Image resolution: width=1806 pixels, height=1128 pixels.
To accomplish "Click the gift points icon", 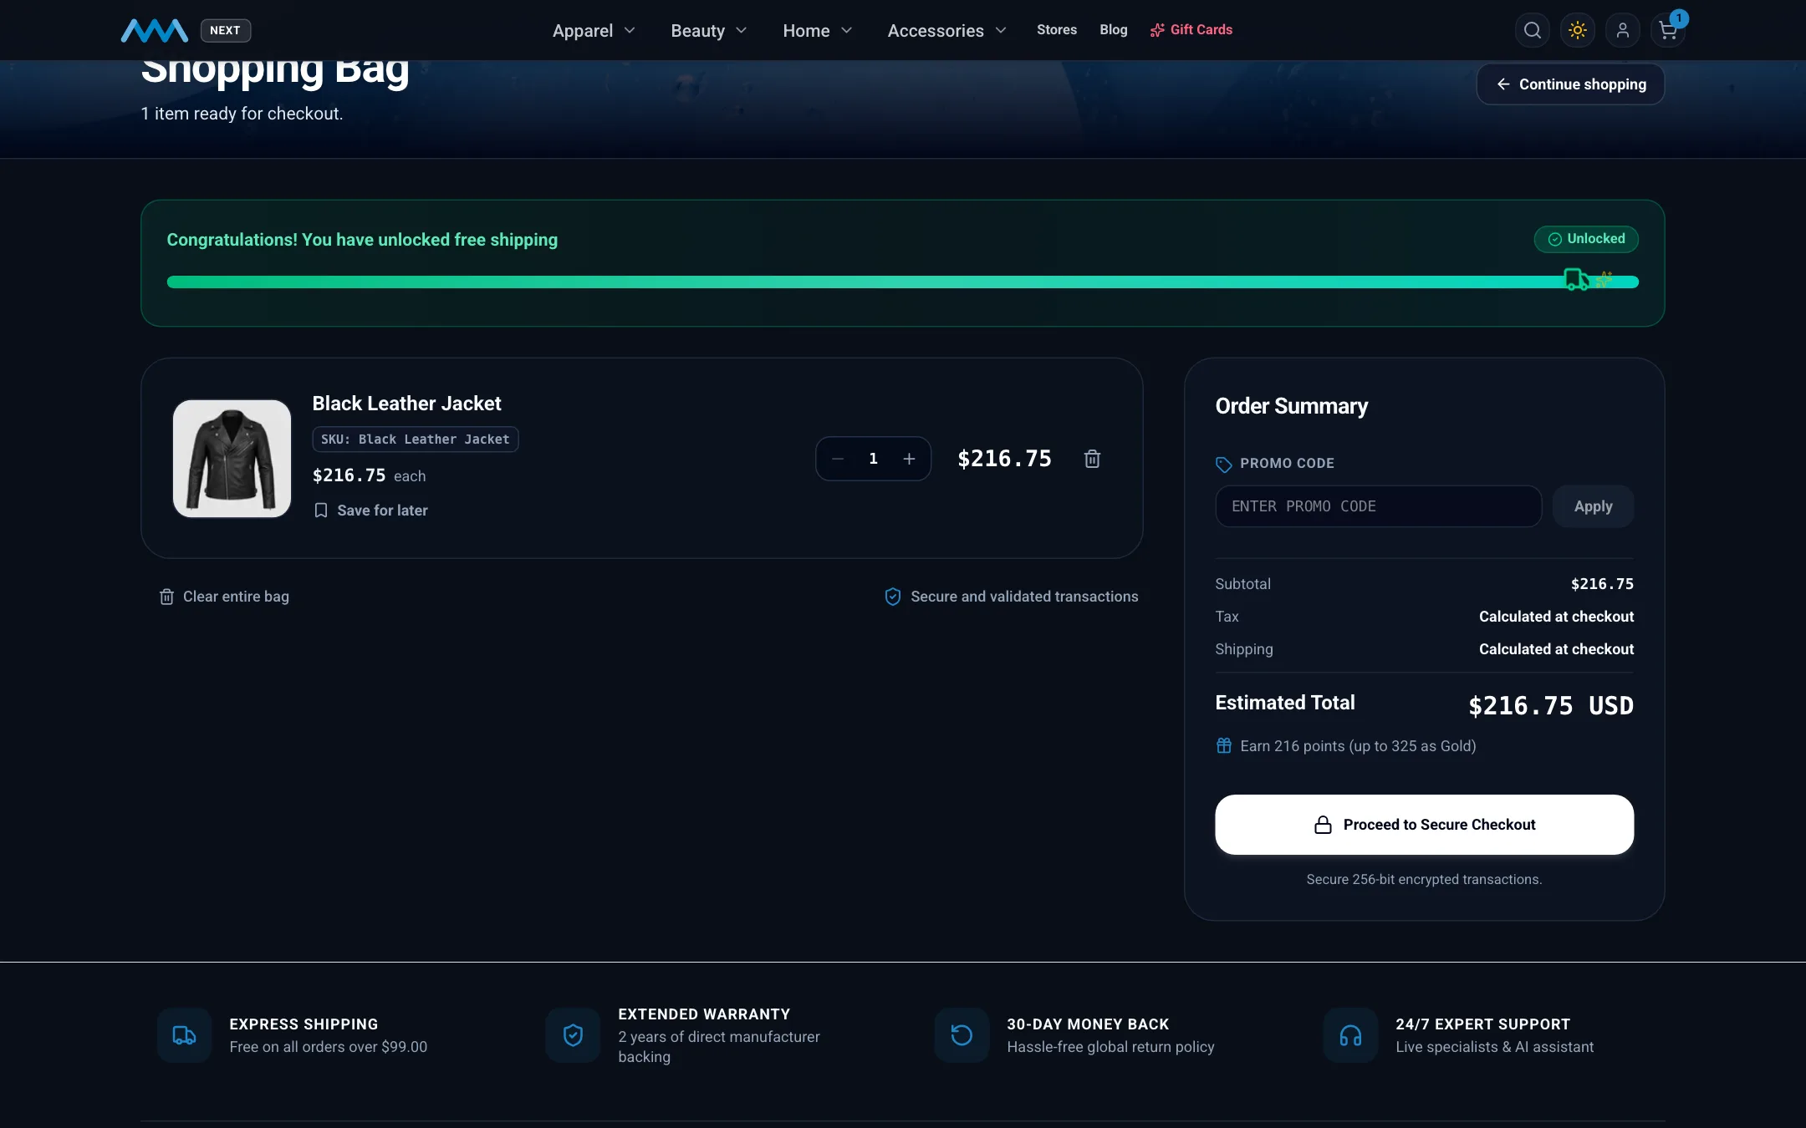I will coord(1223,745).
